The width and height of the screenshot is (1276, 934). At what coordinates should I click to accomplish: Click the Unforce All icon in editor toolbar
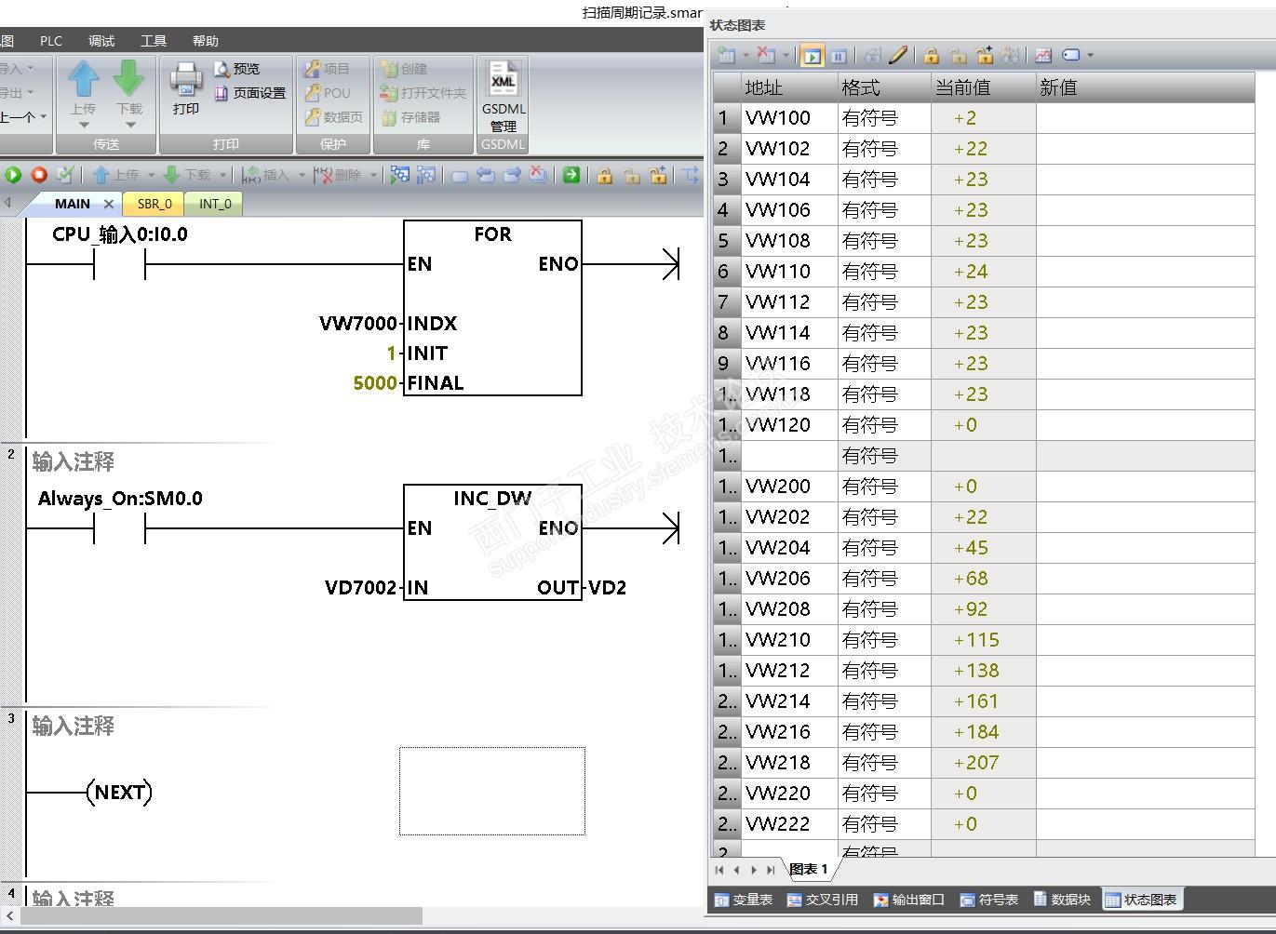coord(658,175)
